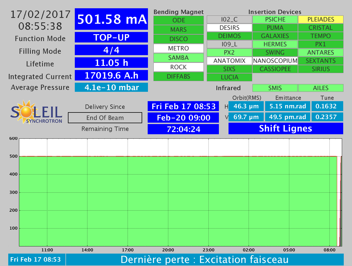
Task: Select the ODE bending magnet beamline
Action: (x=178, y=20)
